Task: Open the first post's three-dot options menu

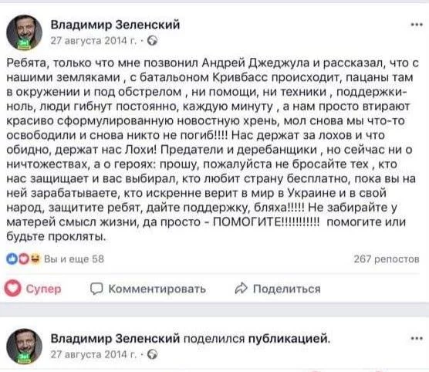Action: pyautogui.click(x=417, y=25)
